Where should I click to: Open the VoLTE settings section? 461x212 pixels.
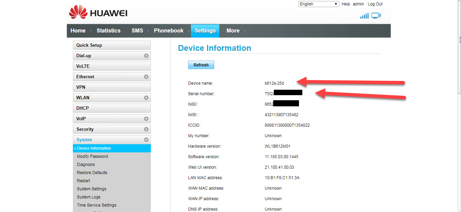tap(112, 66)
